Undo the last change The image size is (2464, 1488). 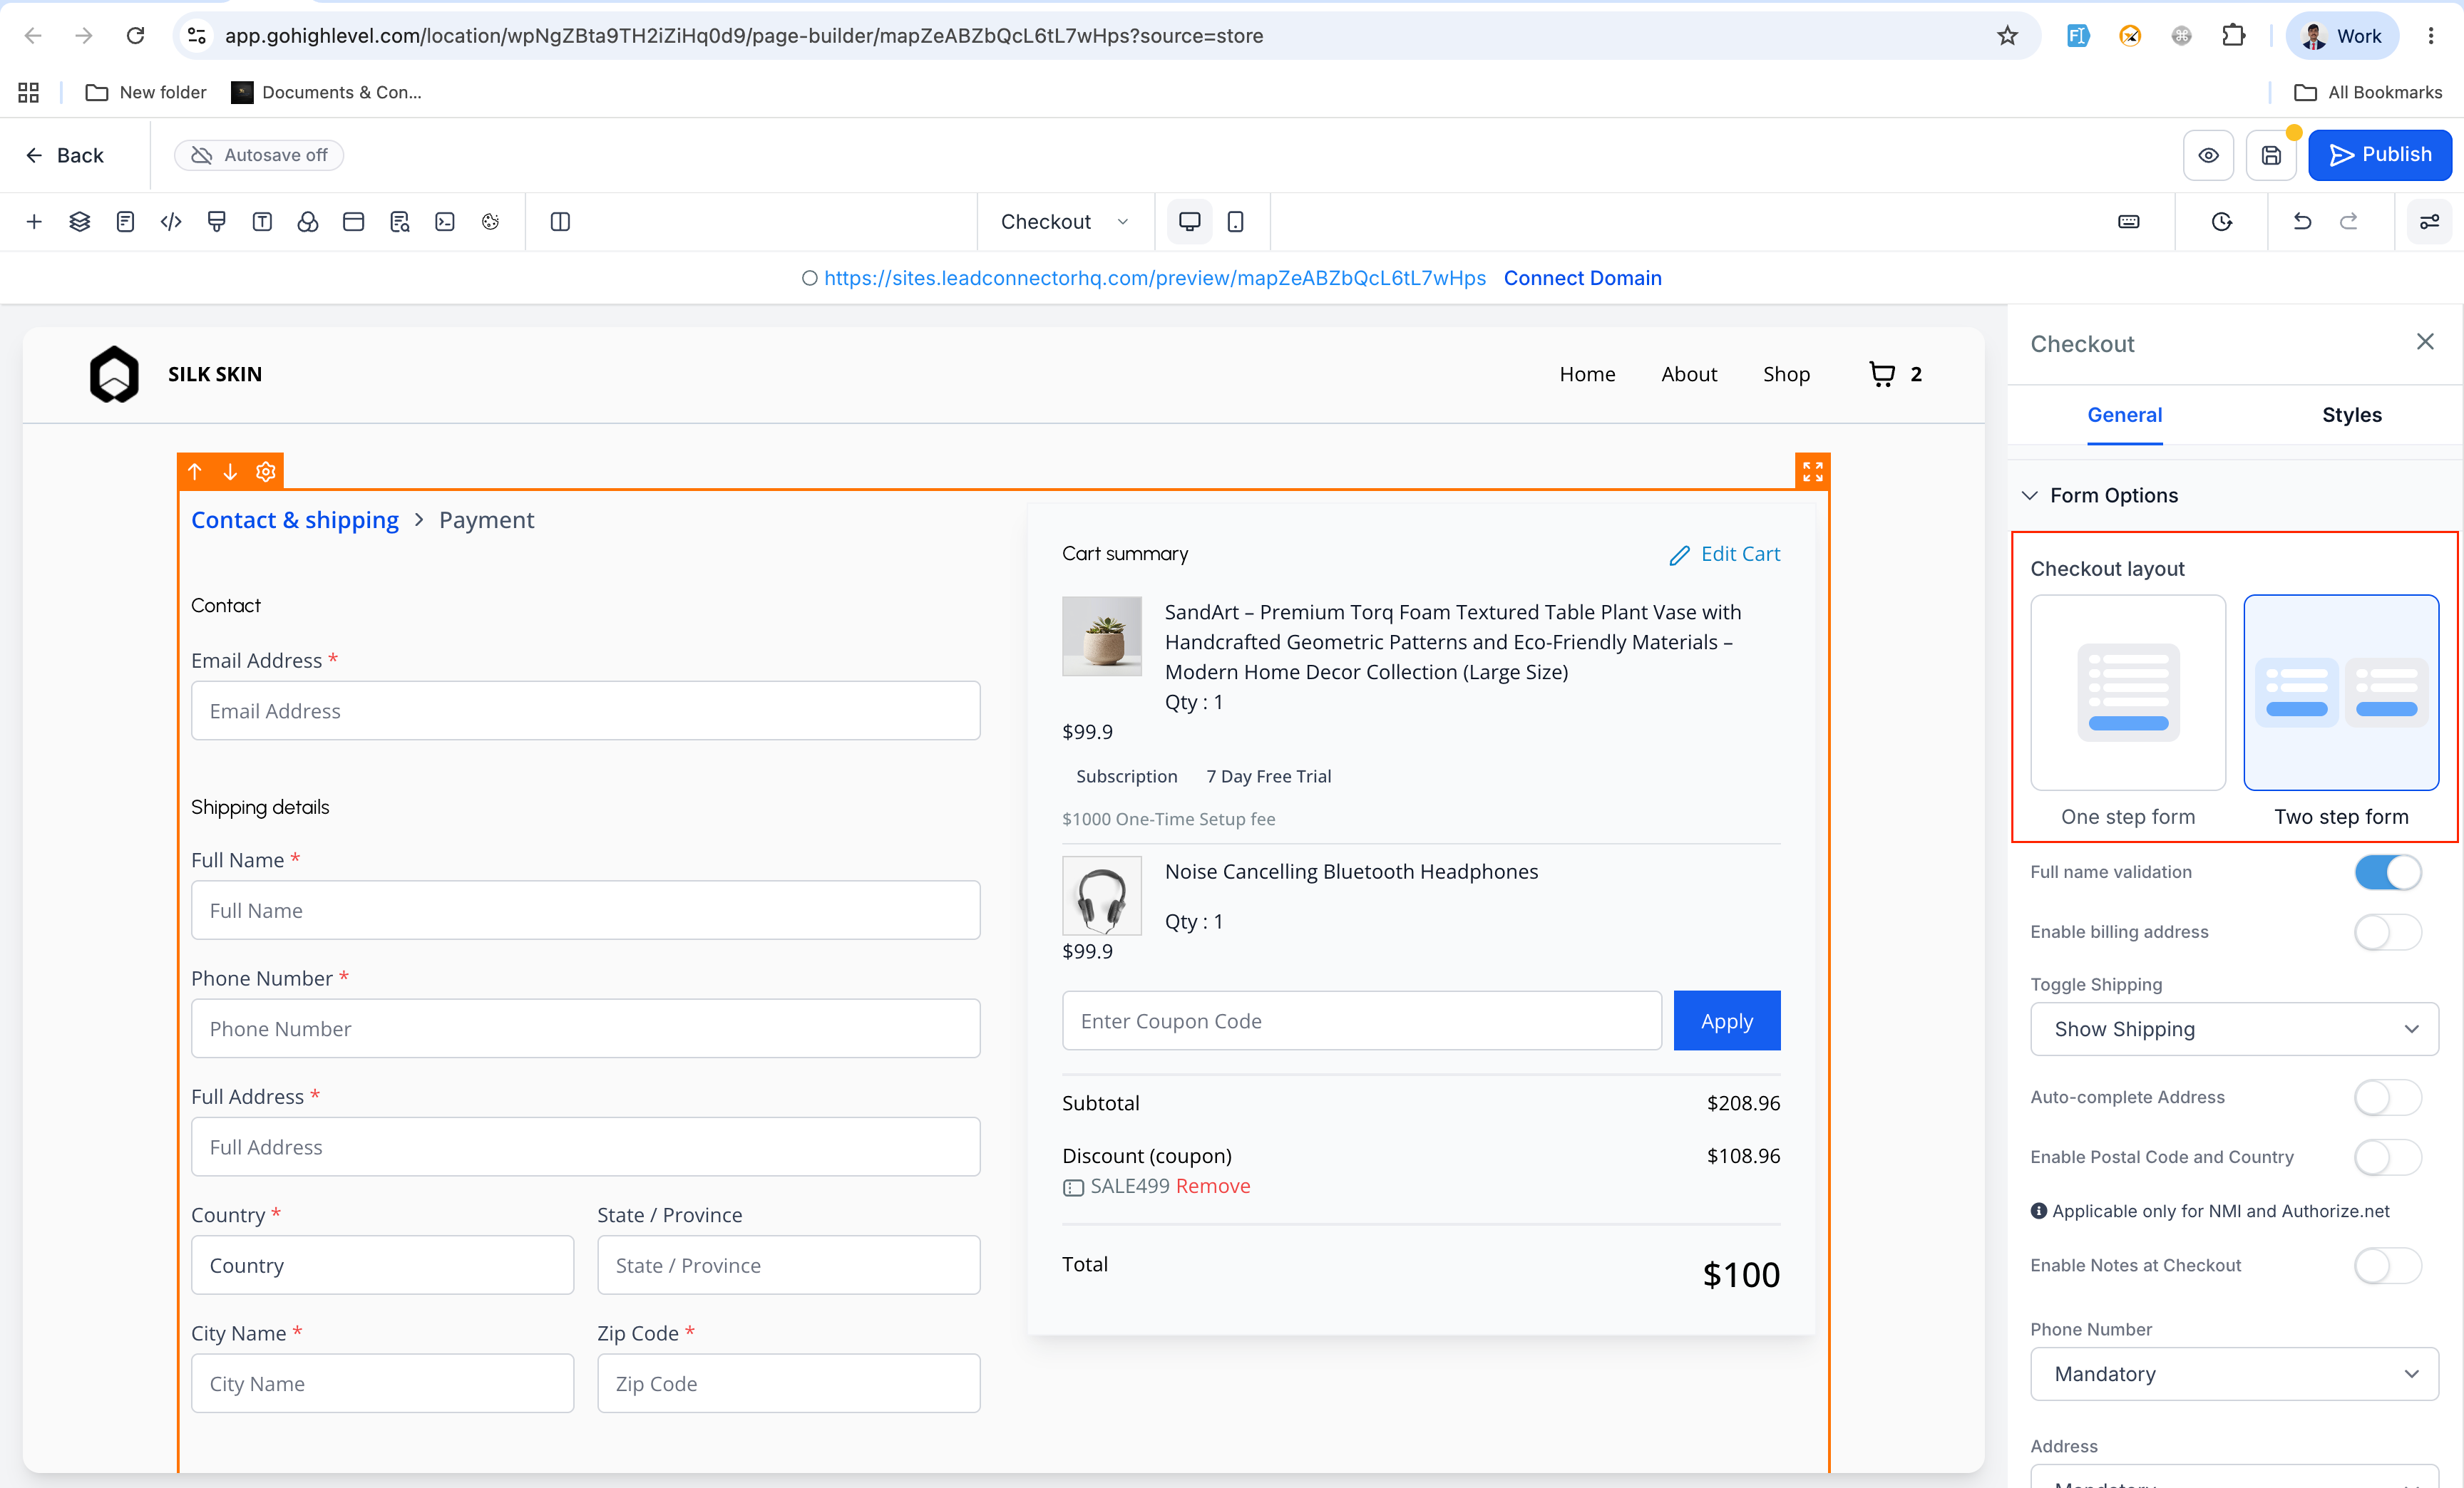pyautogui.click(x=2302, y=222)
